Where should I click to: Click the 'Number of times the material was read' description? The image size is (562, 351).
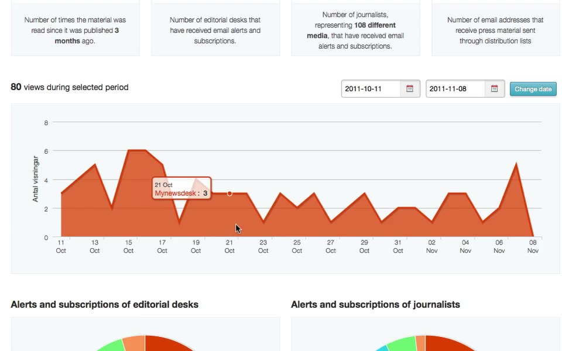[76, 30]
